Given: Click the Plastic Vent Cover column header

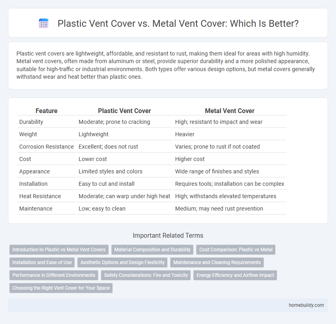Looking at the screenshot, I should [124, 111].
